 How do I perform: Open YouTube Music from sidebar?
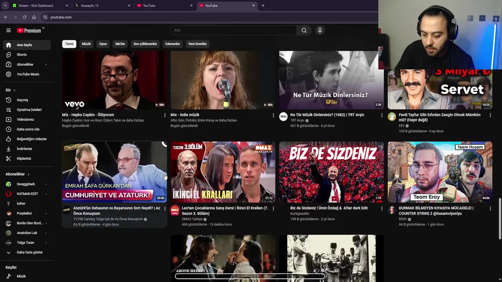(27, 74)
